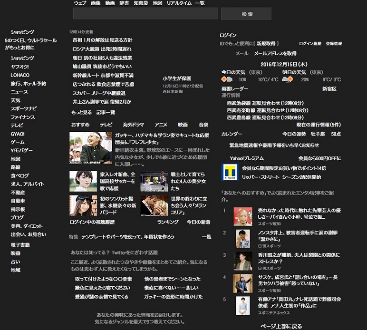Select the おすすめ video tab
Screen dimensions: 367x330
point(80,125)
